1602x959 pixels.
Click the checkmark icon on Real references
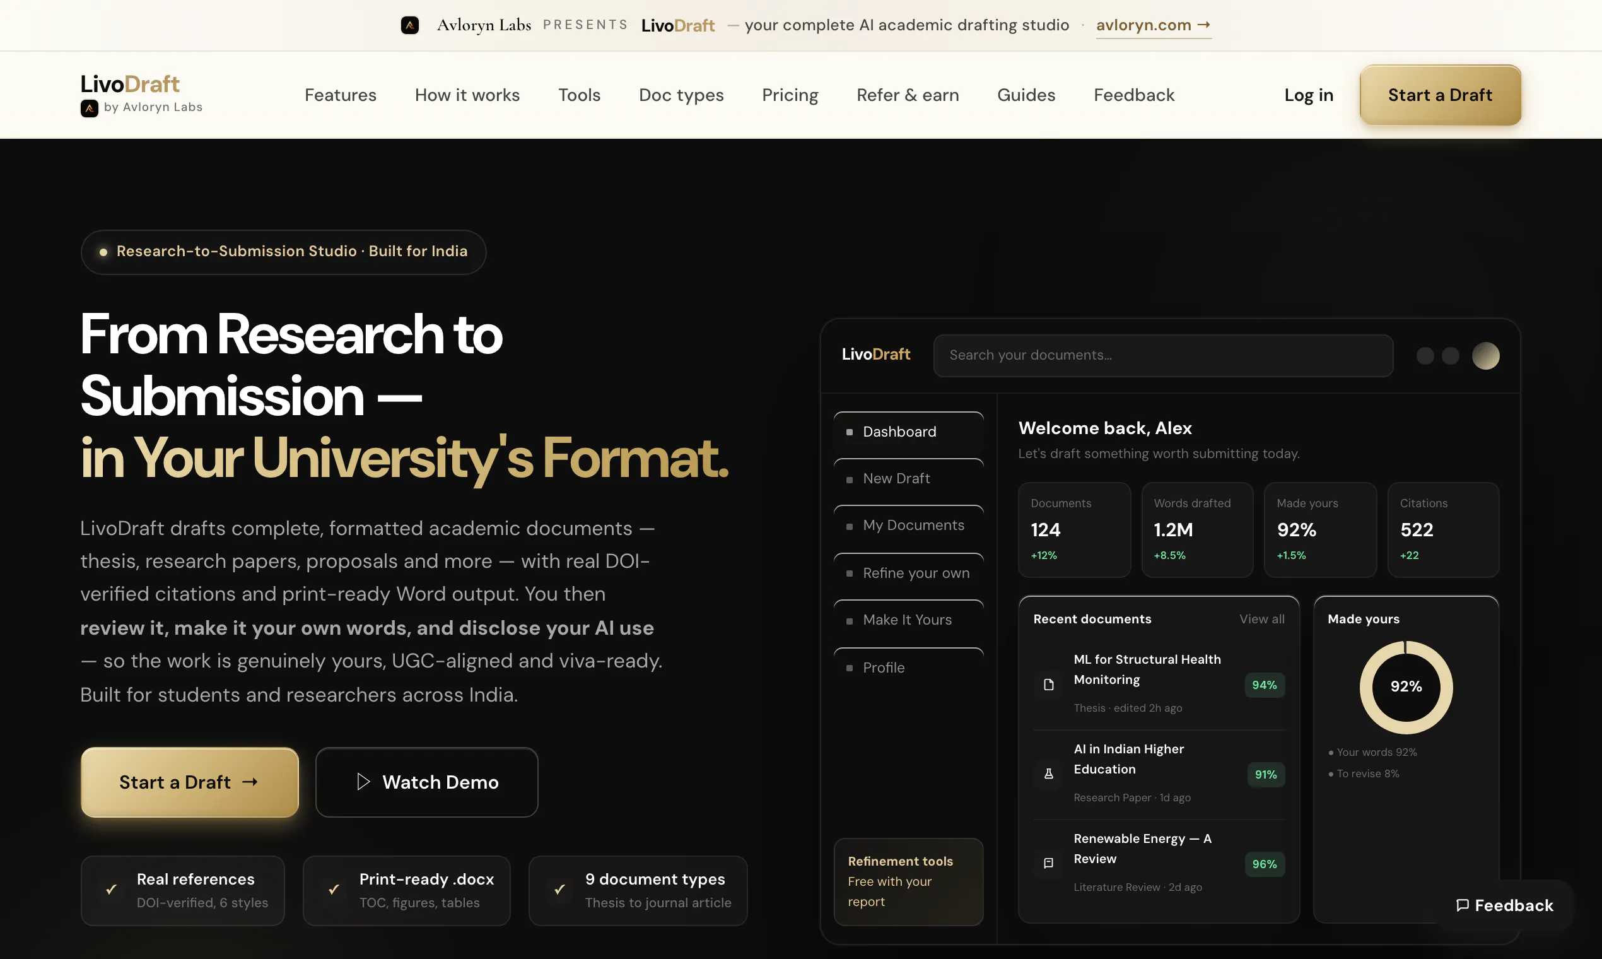(x=111, y=889)
